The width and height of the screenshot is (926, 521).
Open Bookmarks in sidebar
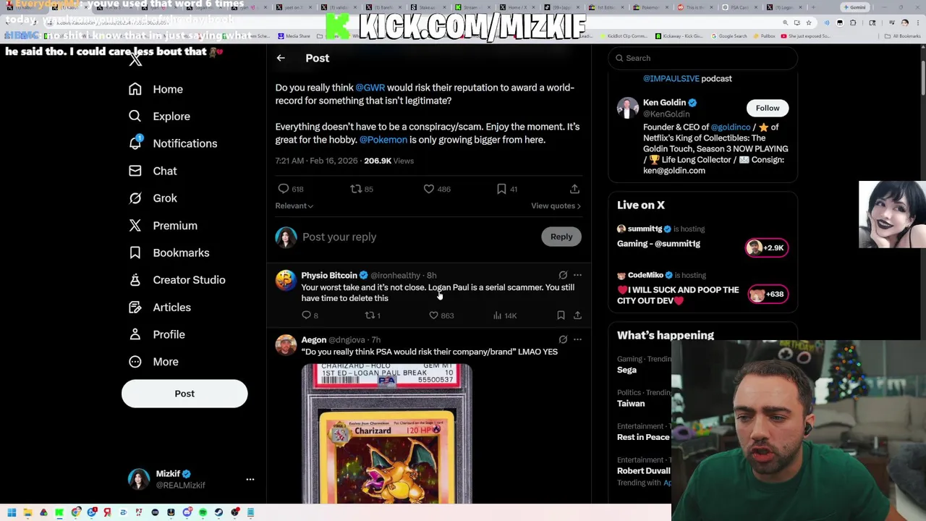coord(169,253)
